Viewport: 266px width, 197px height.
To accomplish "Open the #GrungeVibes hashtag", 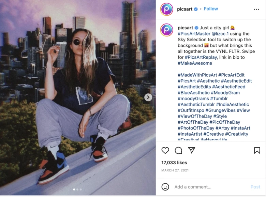I will point(220,110).
